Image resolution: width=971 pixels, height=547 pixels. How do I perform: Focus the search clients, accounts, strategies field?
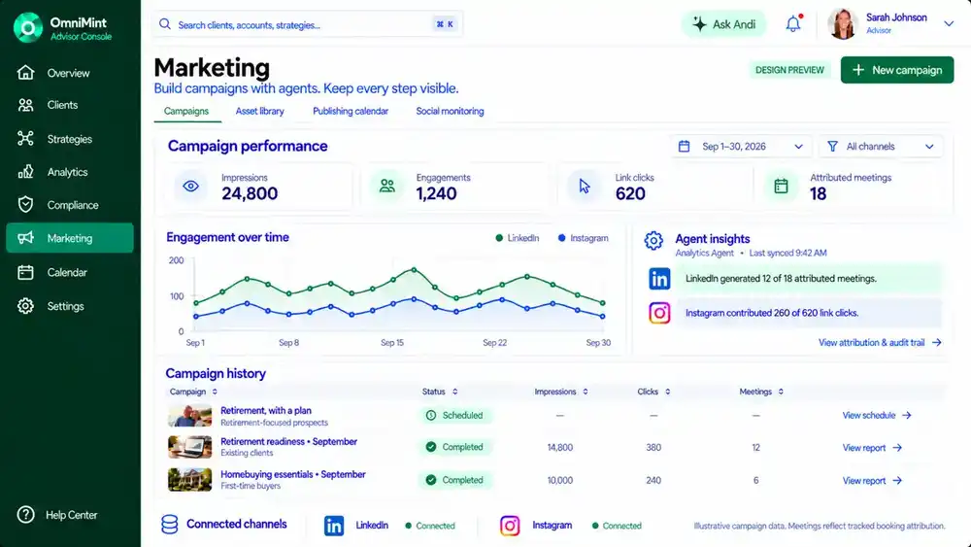click(307, 25)
